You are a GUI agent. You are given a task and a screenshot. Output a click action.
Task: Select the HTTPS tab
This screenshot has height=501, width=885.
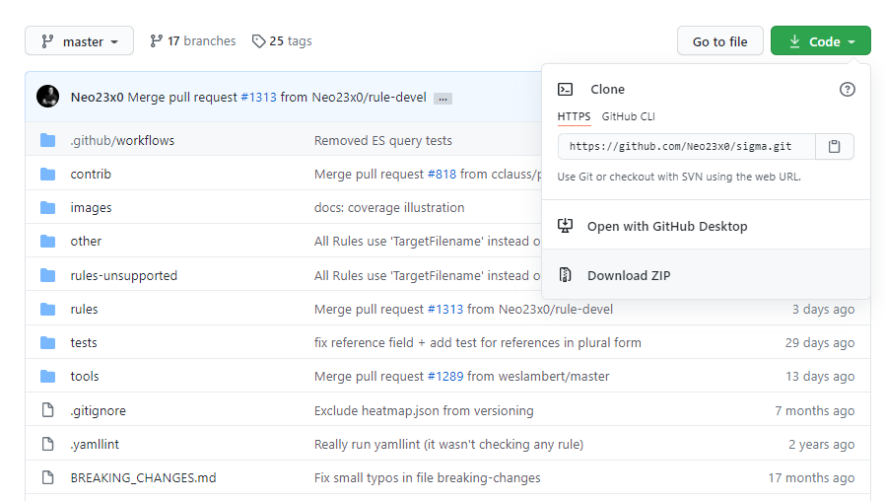tap(574, 116)
